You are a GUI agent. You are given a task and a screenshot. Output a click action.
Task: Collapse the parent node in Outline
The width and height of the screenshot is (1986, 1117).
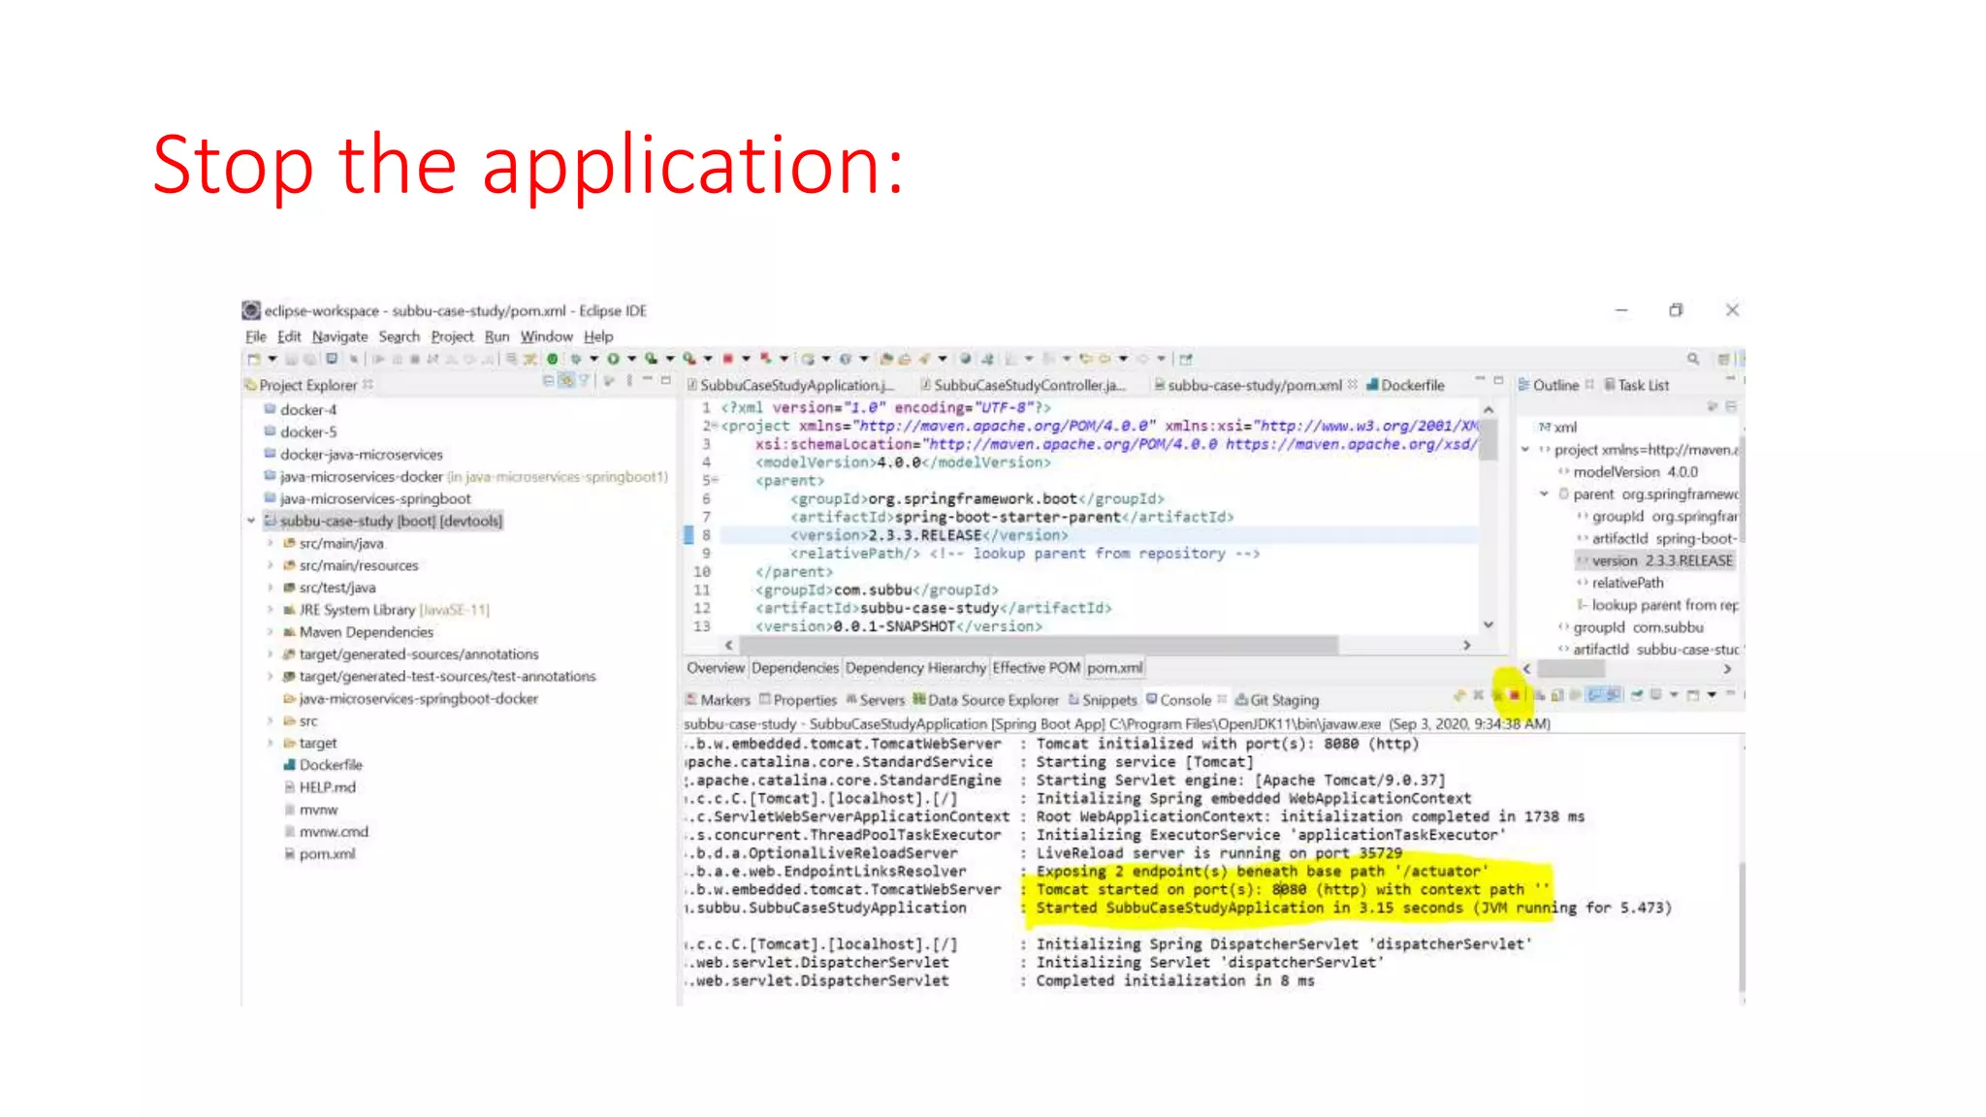1544,495
